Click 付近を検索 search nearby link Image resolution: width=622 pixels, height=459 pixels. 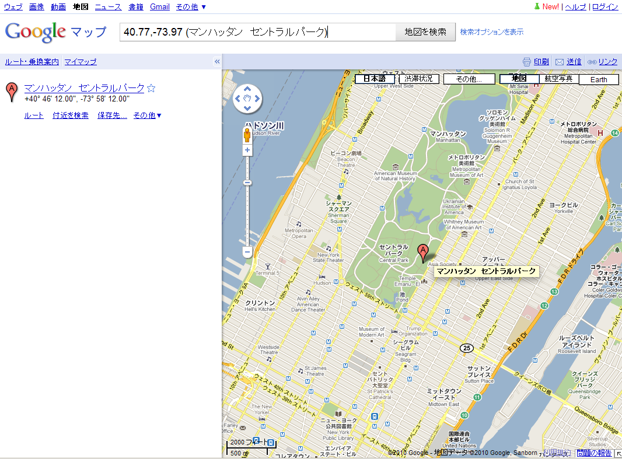(x=71, y=115)
